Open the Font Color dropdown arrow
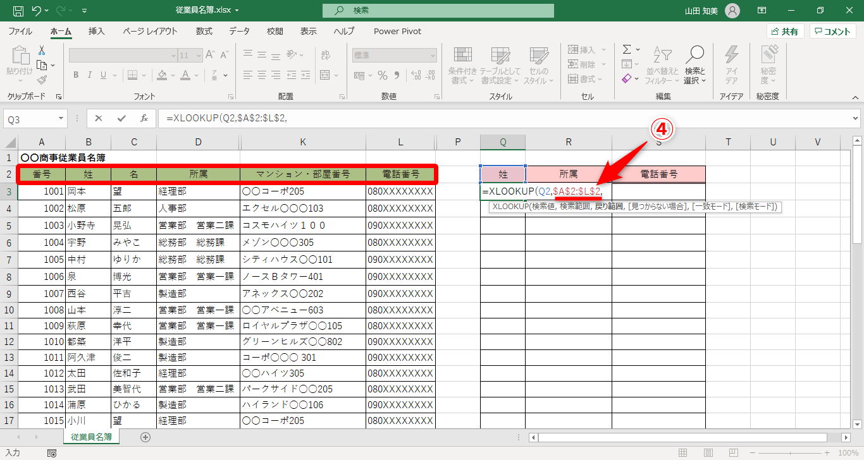The height and width of the screenshot is (460, 864). click(x=196, y=75)
